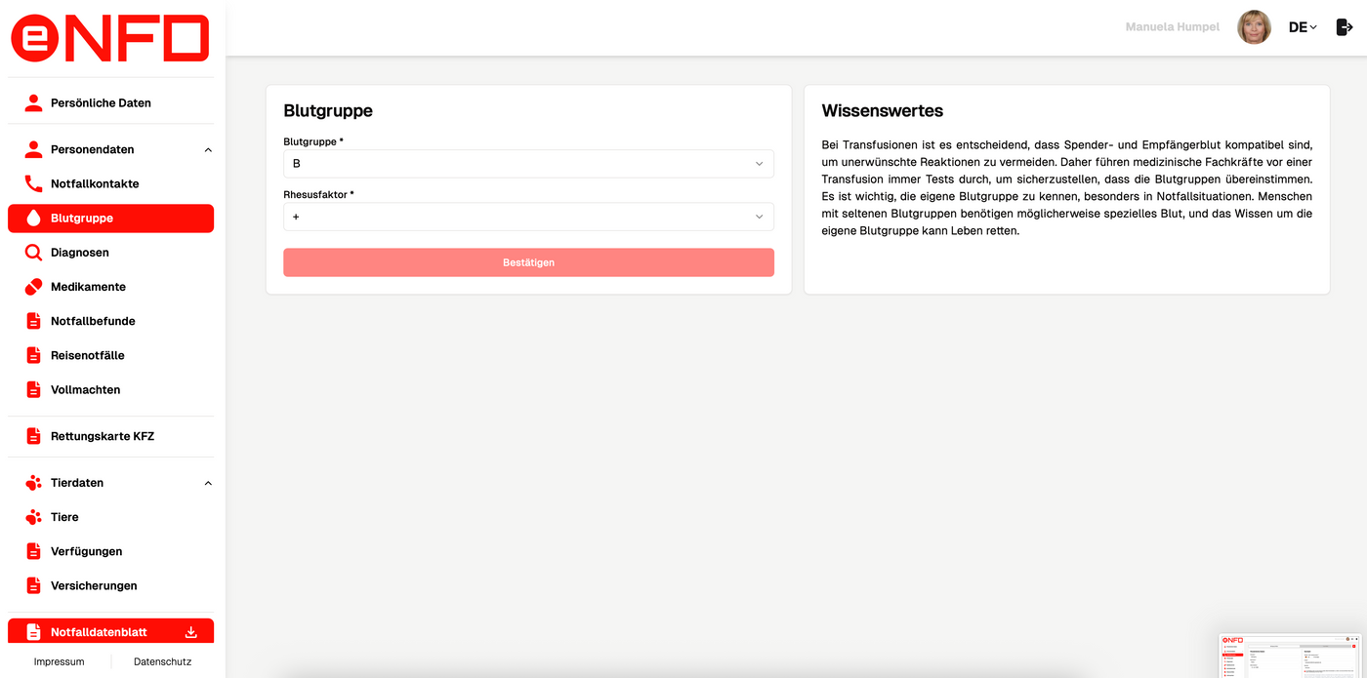This screenshot has height=678, width=1367.
Task: Click the magnifier icon beside Diagnosen
Action: tap(33, 253)
